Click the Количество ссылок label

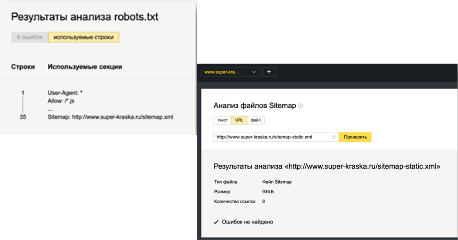234,201
